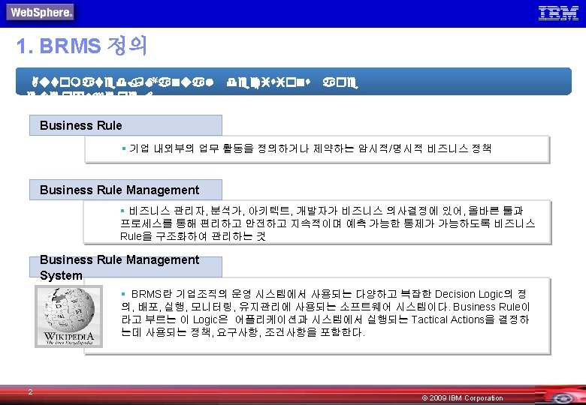Click the paragraph starting 'BRMS란 기업조직의'
586x405 pixels.
coord(325,313)
